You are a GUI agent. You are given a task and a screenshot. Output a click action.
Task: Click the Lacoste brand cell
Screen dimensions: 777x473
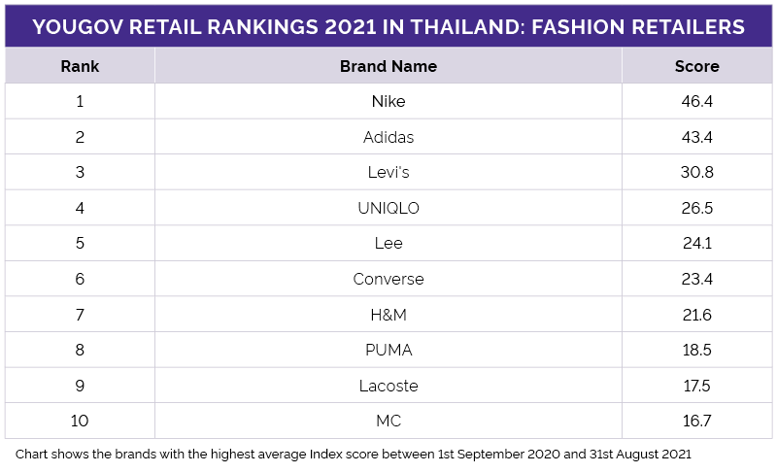click(388, 386)
